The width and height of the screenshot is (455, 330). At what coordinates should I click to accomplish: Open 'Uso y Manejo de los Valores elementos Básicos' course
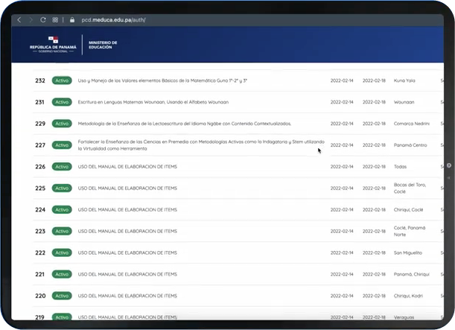[x=162, y=80]
